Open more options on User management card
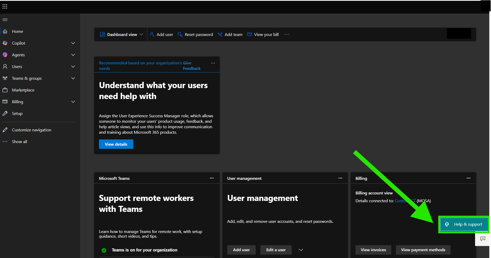Viewport: 491px width, 258px height. tap(340, 178)
